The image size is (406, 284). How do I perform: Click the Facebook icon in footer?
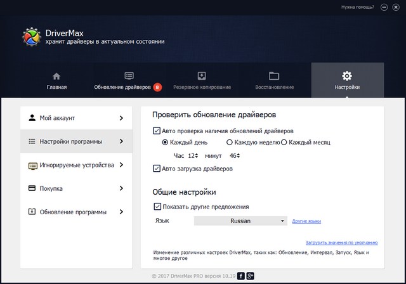(x=241, y=276)
